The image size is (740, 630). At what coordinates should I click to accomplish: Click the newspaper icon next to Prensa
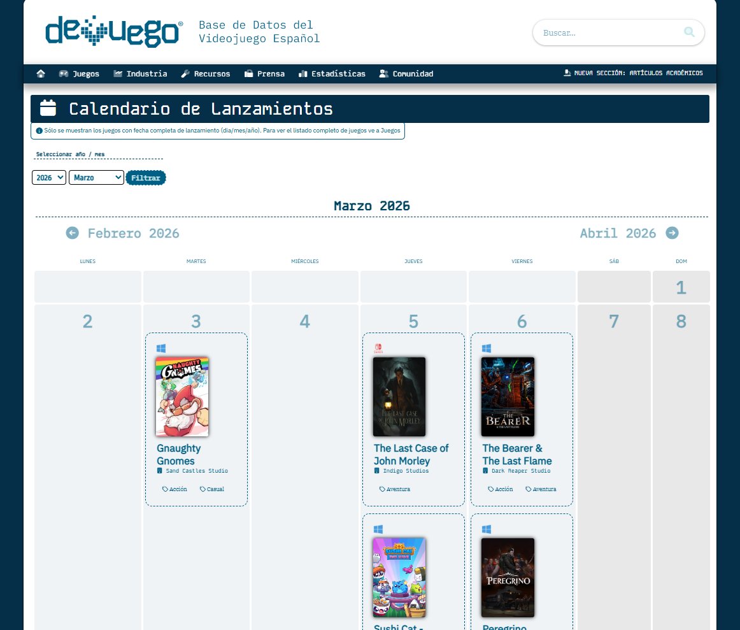pos(249,74)
